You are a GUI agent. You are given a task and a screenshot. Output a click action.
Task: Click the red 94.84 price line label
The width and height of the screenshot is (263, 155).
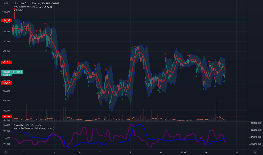pos(7,116)
